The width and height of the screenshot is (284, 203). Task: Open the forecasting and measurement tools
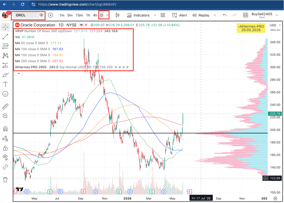6,65
